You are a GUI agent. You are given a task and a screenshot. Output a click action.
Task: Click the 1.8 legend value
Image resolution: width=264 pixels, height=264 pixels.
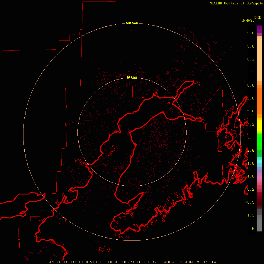click(251, 163)
